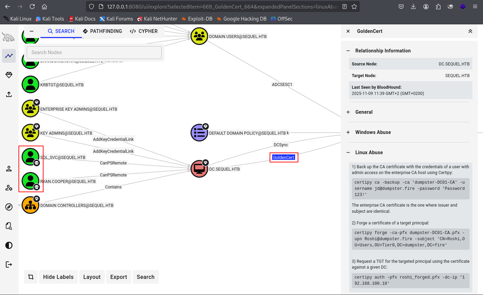Collapse the search panel with minus icon
Screen dimensions: 483x295
(x=32, y=31)
